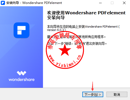Click the PDFelement title bar app icon
This screenshot has width=130, height=100.
(x=3, y=3)
